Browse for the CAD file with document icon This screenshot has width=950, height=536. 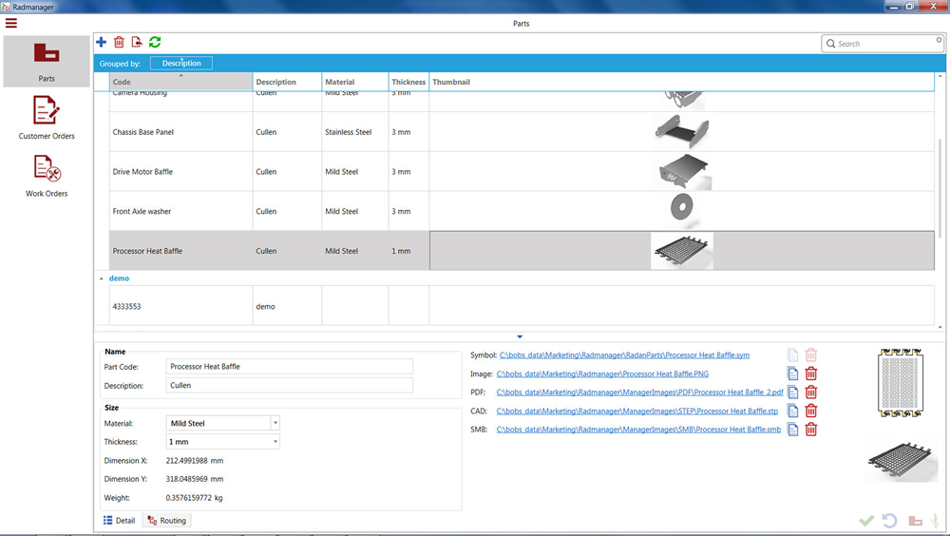tap(792, 412)
